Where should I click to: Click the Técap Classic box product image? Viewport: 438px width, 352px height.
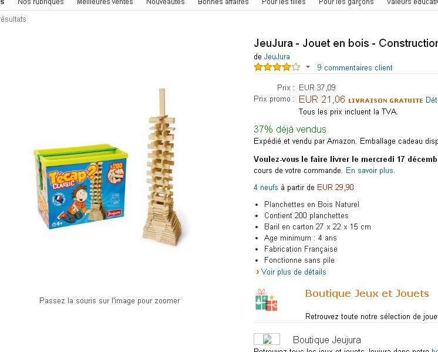click(80, 187)
